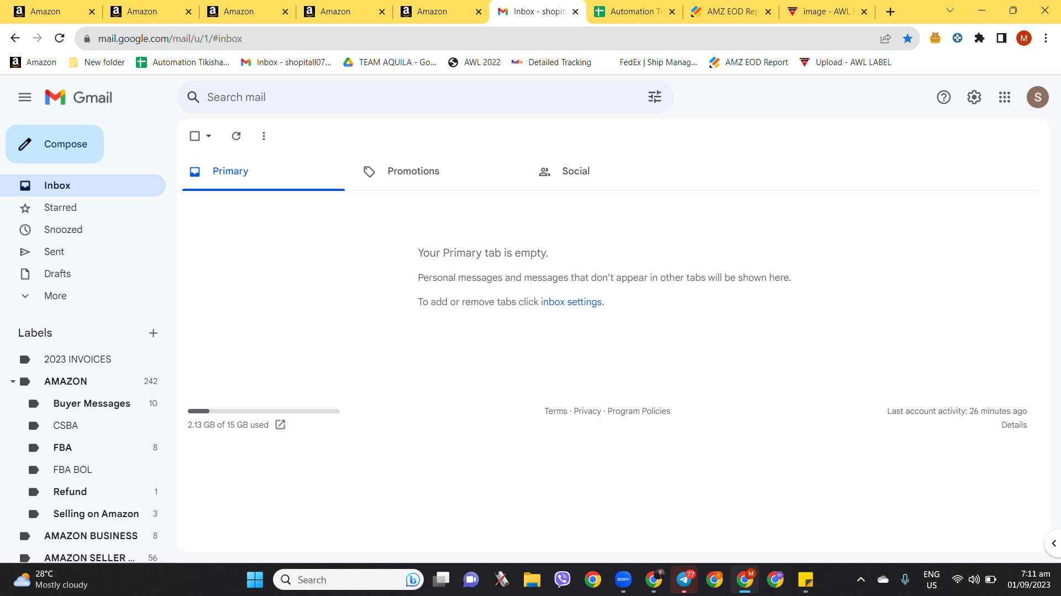The width and height of the screenshot is (1061, 596).
Task: Show hidden system tray icons chevron
Action: 861,579
